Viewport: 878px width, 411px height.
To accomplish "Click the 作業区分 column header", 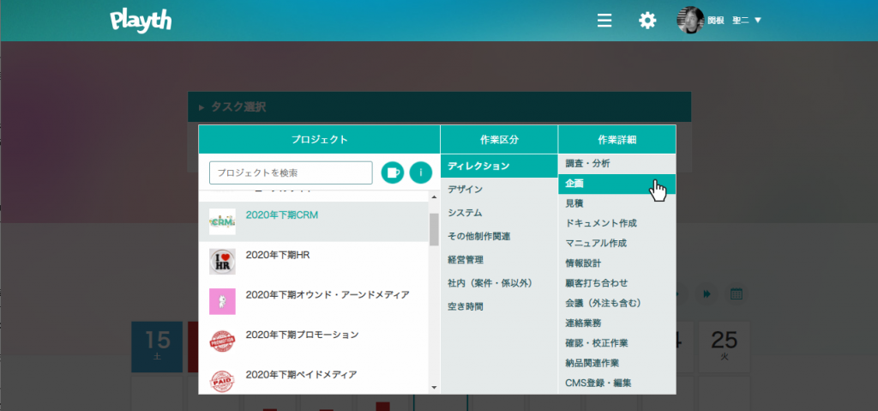I will click(499, 140).
